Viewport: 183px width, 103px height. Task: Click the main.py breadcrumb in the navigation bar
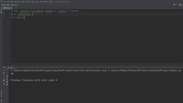click(x=15, y=5)
